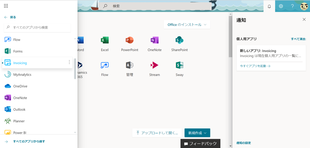Click 今すぐアプリを起動 link
This screenshot has height=148, width=310.
255,66
